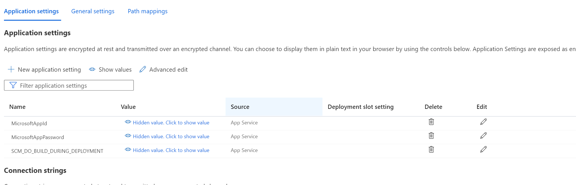Edit the MicrosoftAppId setting
This screenshot has height=185, width=576.
click(x=483, y=122)
